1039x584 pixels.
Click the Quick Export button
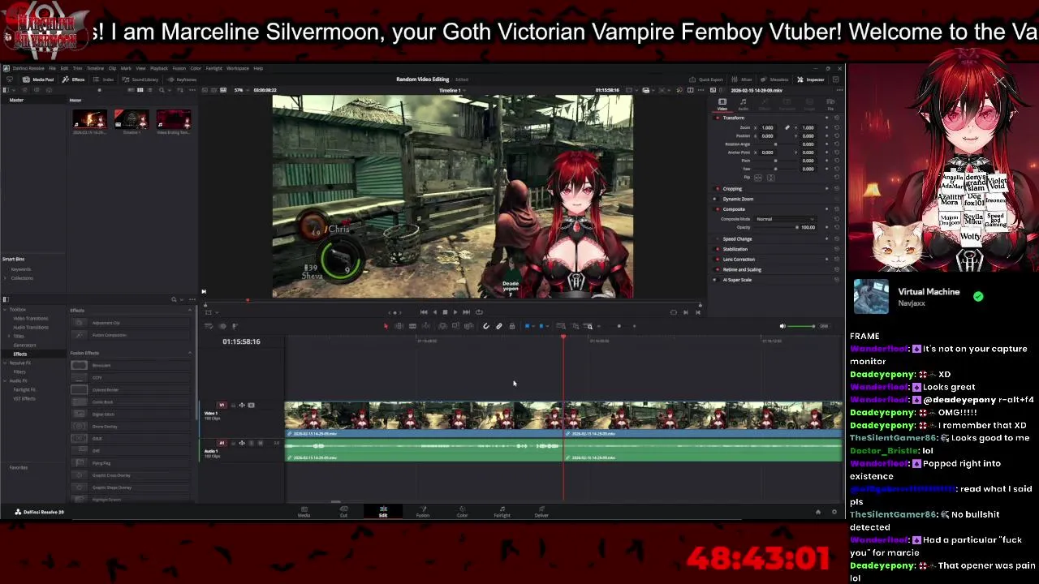(706, 79)
